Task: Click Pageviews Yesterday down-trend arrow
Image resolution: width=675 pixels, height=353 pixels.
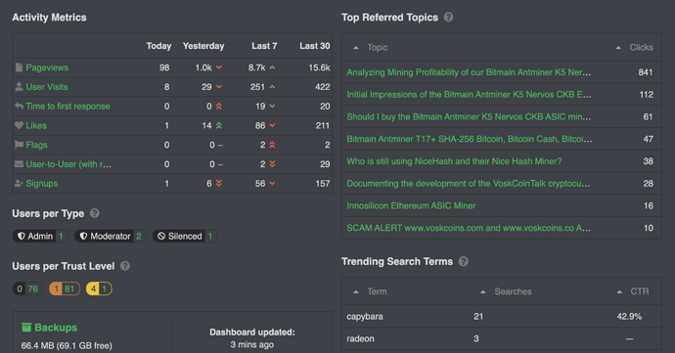Action: coord(219,67)
